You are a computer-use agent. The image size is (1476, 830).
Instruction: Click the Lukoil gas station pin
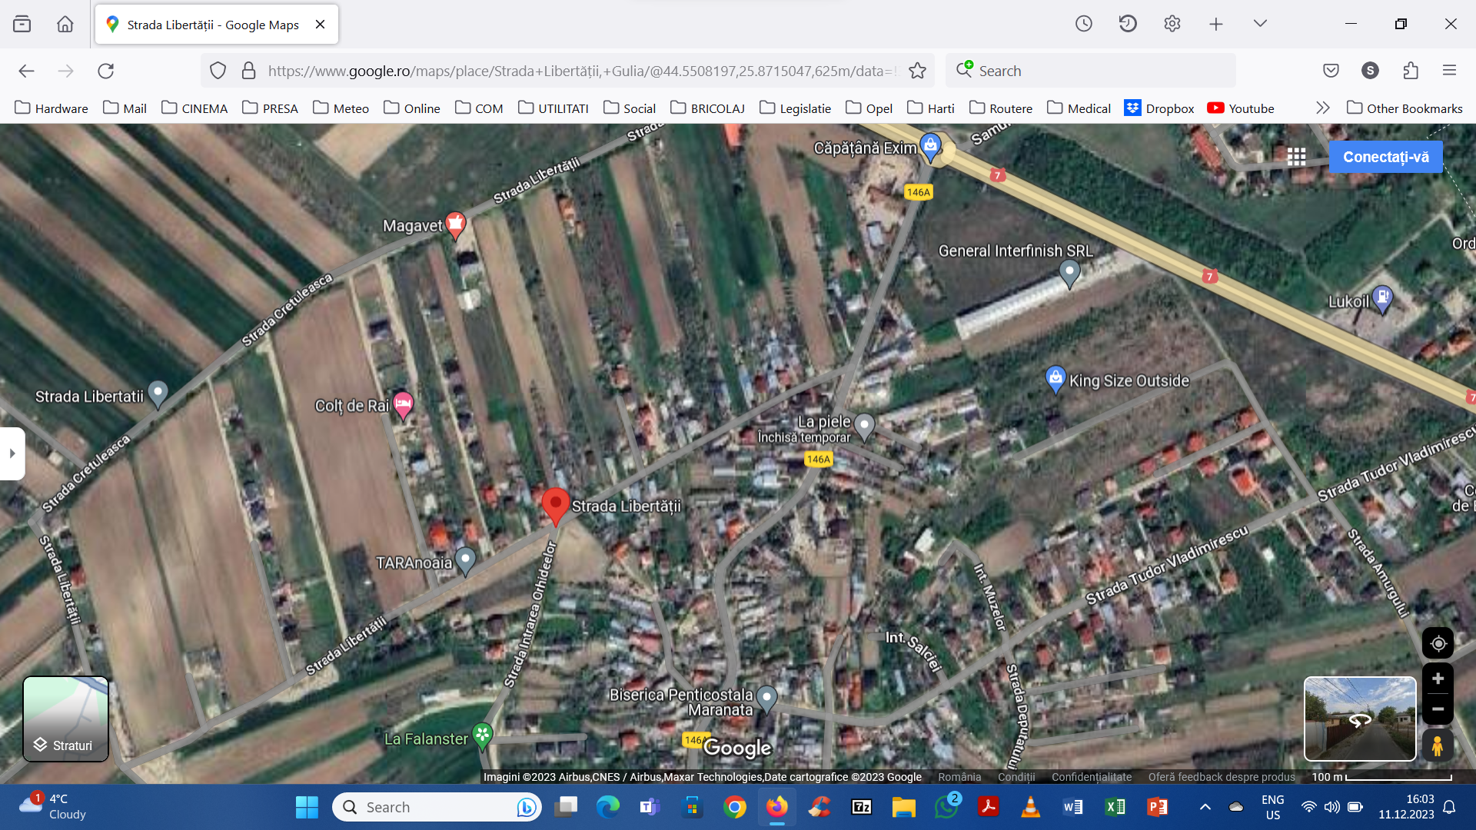click(x=1382, y=297)
